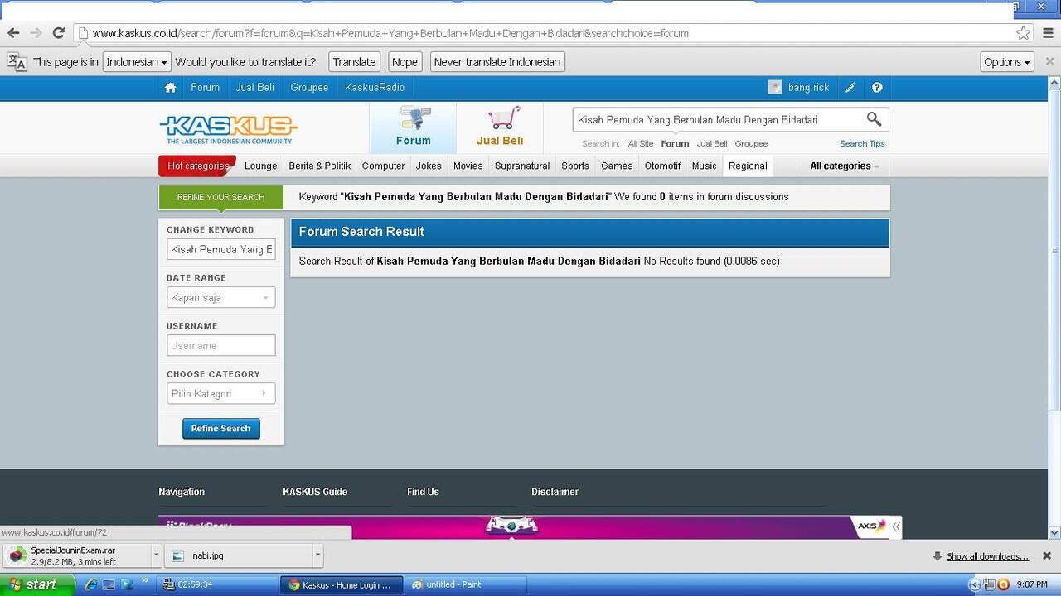Click the KASKUS logo
Image resolution: width=1061 pixels, height=596 pixels.
[x=229, y=129]
